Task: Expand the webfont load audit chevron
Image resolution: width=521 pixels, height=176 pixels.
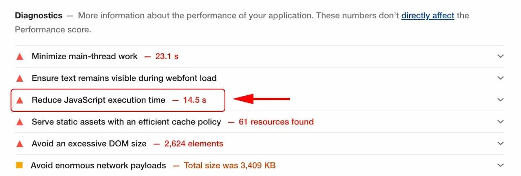Action: 500,78
